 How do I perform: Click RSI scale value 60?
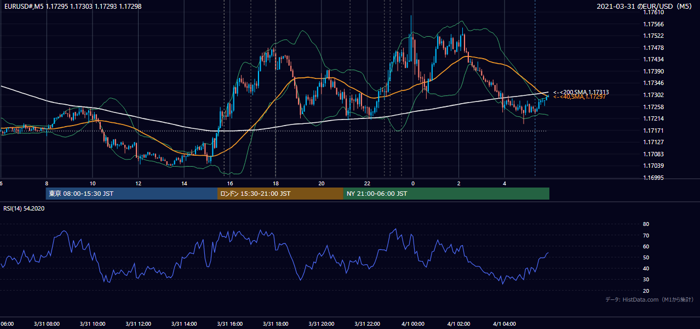click(646, 246)
